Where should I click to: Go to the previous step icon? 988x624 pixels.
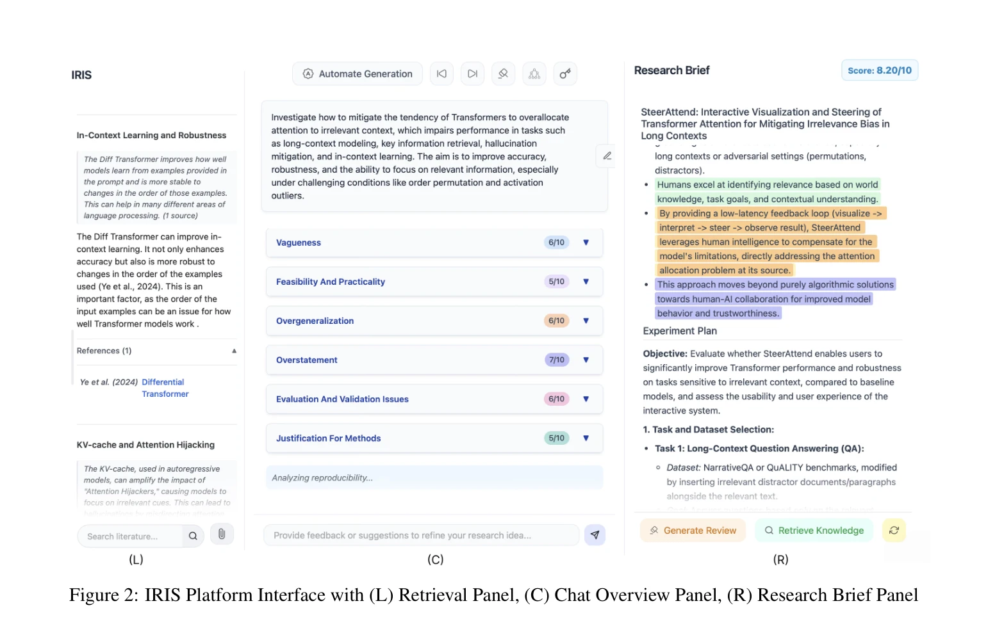(441, 74)
